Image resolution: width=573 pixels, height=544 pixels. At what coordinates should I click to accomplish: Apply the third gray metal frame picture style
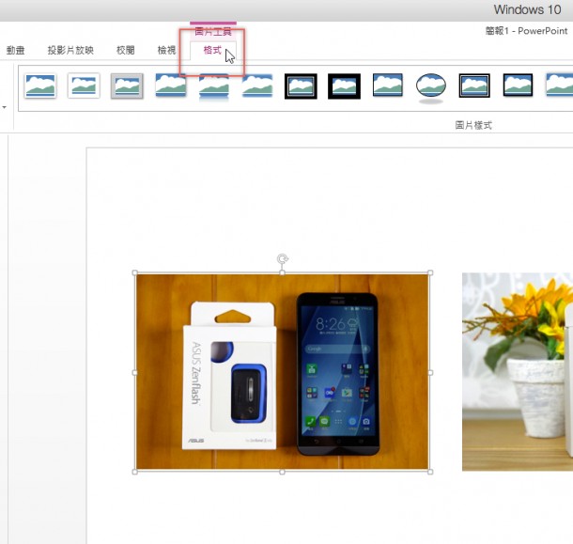(x=127, y=85)
